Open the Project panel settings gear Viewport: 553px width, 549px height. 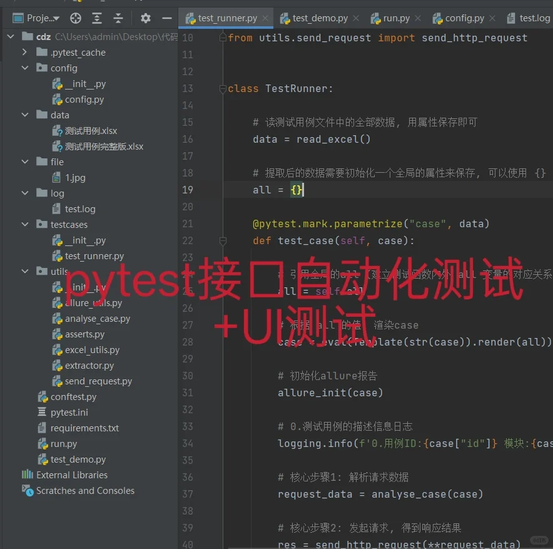point(145,19)
